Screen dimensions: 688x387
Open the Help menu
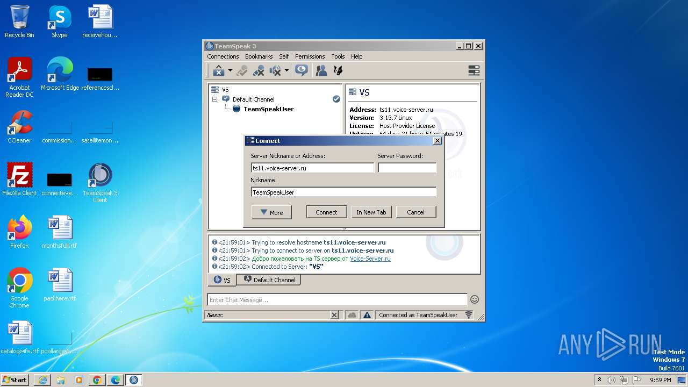pos(357,56)
